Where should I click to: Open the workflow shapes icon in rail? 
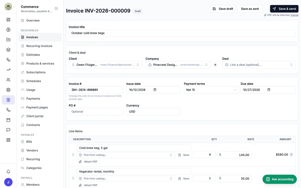click(8, 60)
